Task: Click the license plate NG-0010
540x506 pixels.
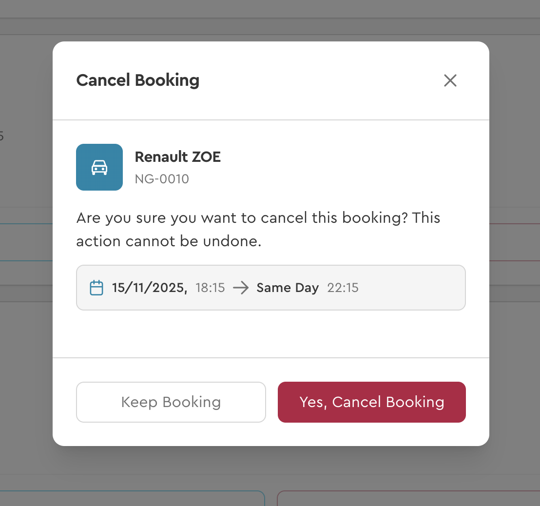Action: pyautogui.click(x=162, y=179)
